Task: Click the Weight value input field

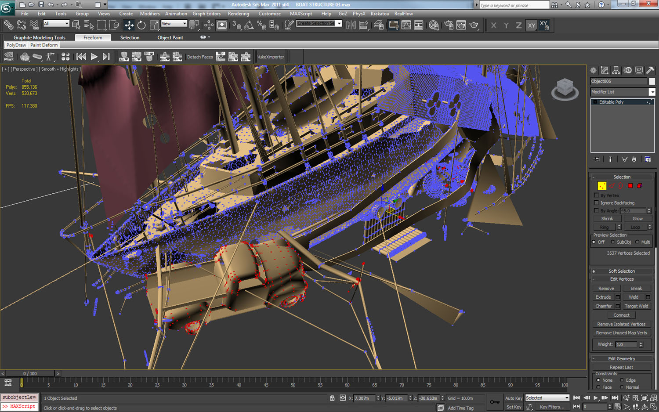Action: 627,344
